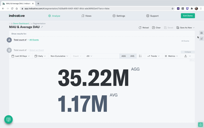Toggle the AGG button

click(124, 56)
